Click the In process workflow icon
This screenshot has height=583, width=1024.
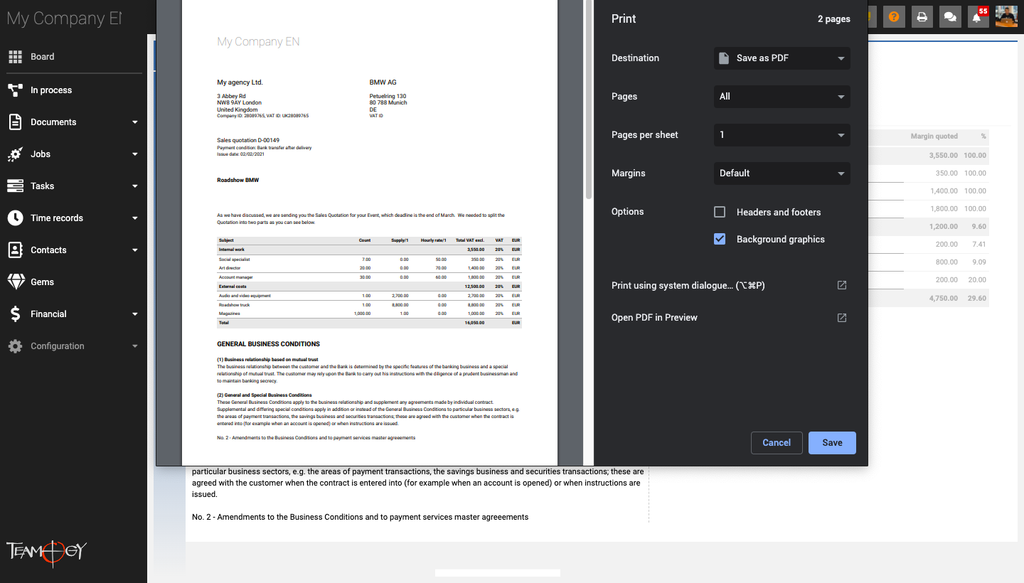pos(15,90)
